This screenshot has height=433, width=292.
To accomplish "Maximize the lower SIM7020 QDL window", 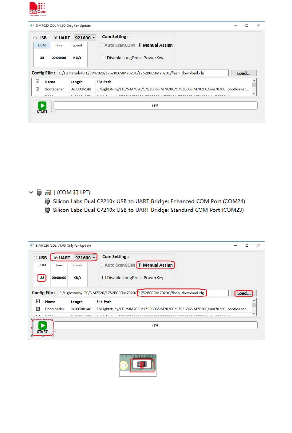I will [247, 245].
